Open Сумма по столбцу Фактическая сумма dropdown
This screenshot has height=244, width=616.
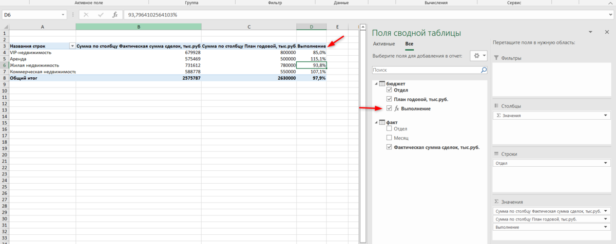click(607, 211)
